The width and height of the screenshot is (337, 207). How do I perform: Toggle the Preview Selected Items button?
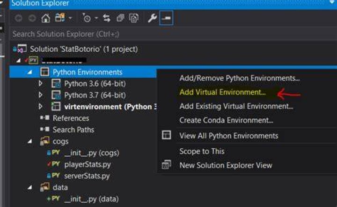tap(166, 18)
